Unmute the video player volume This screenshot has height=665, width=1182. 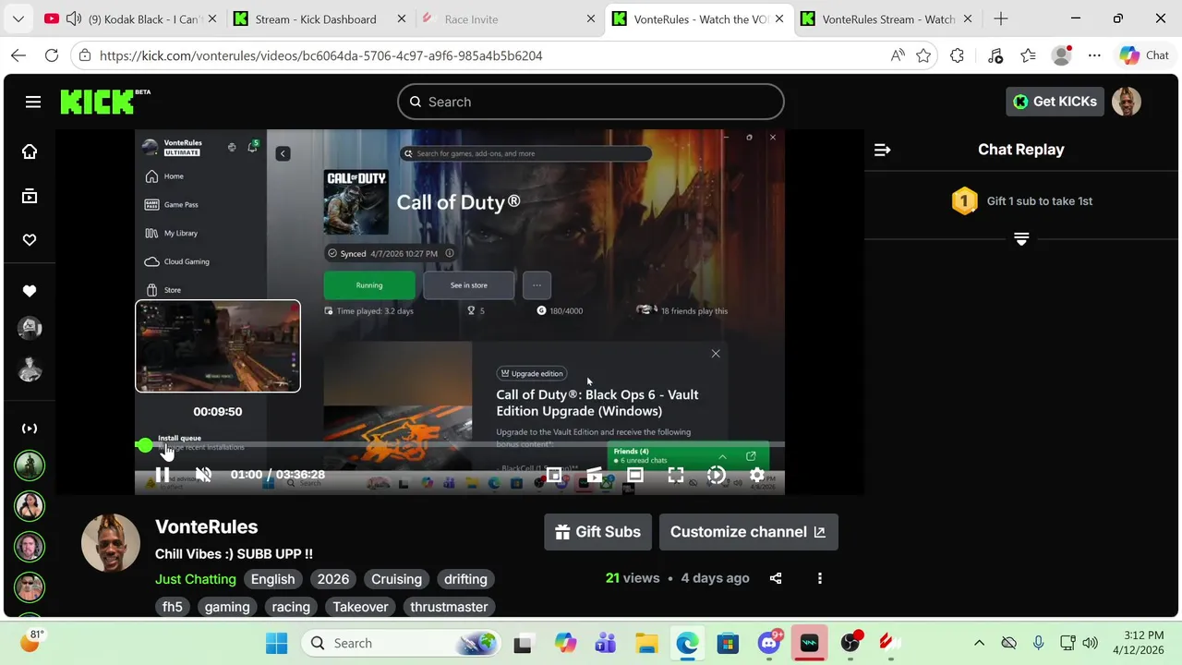pyautogui.click(x=204, y=475)
